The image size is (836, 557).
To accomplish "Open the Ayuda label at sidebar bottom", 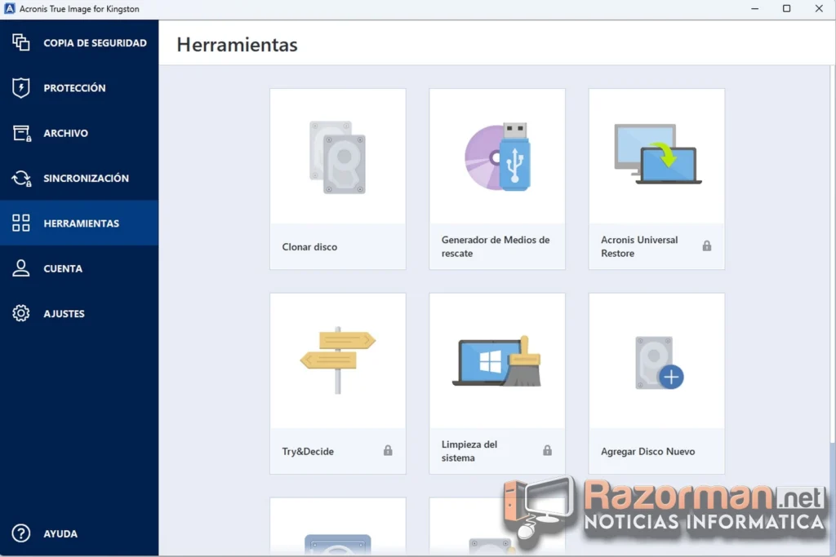I will [60, 534].
